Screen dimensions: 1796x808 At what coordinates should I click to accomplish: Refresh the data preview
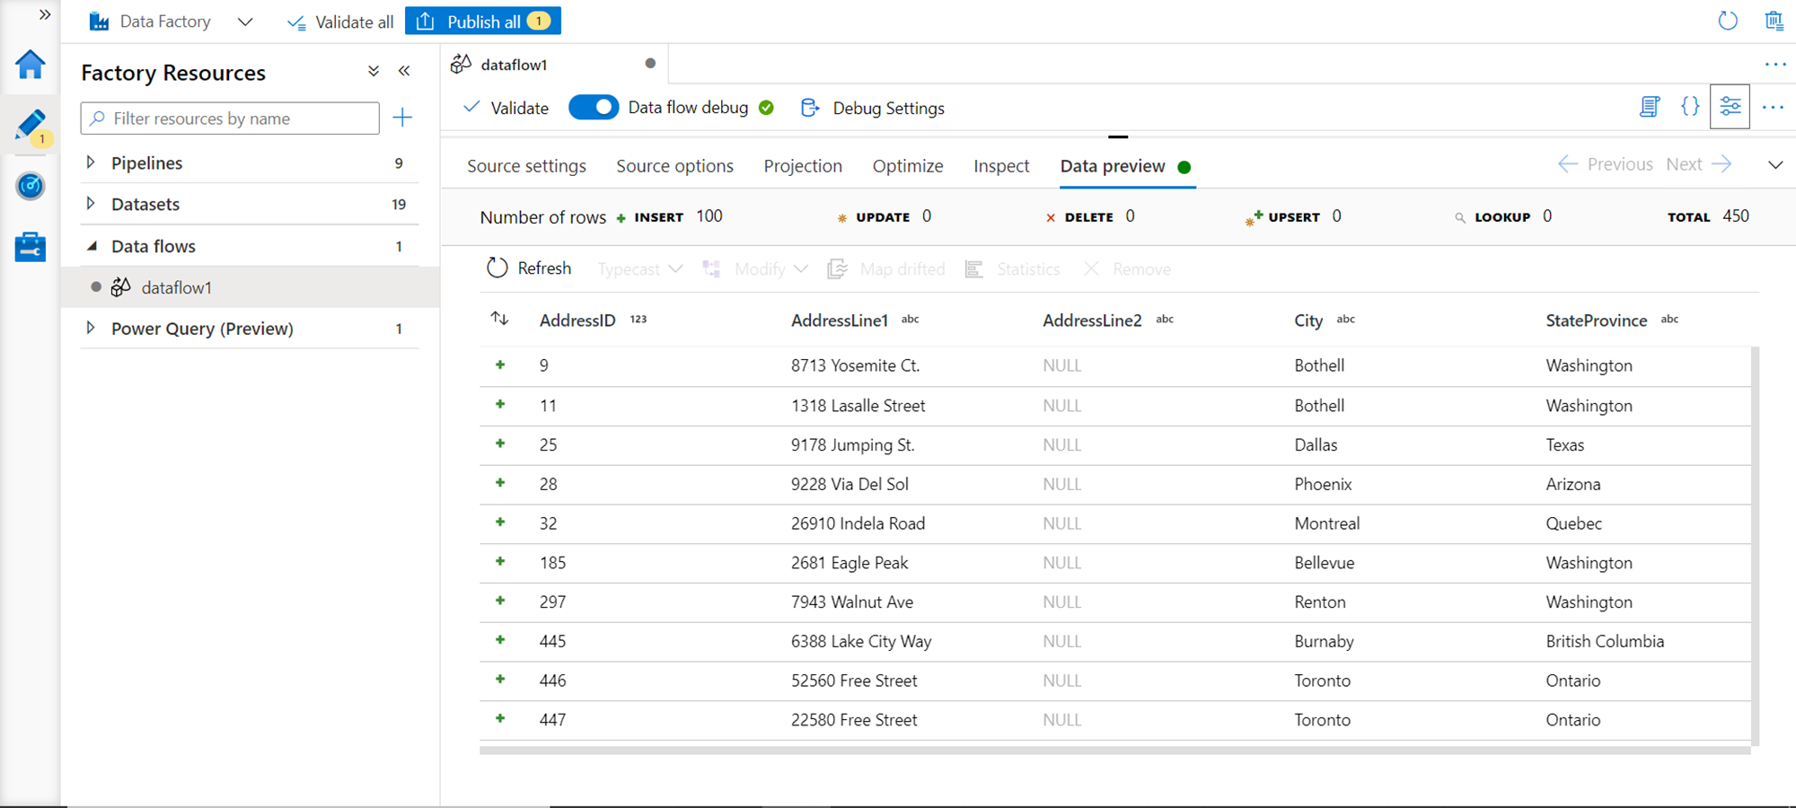pyautogui.click(x=529, y=268)
